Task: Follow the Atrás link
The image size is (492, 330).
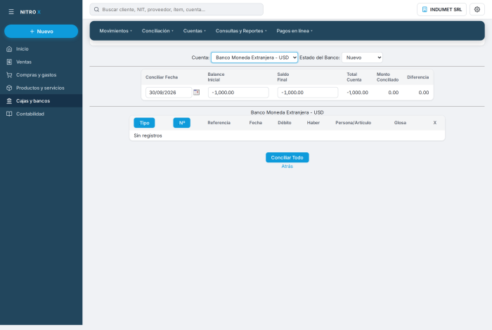Action: (287, 166)
